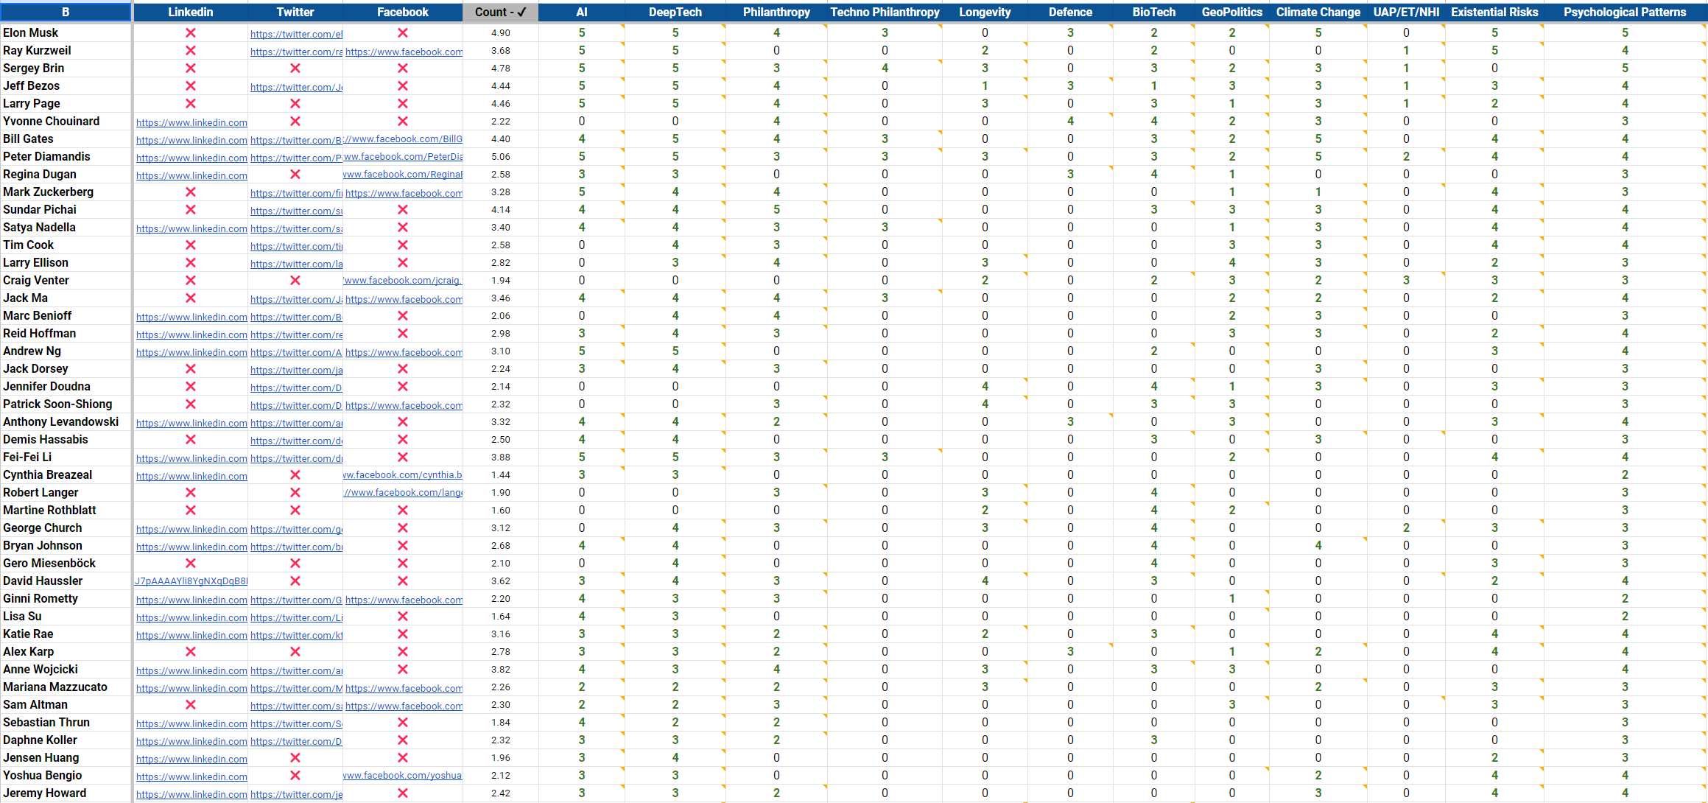The width and height of the screenshot is (1708, 803).
Task: Open Jeremy Howard's Twitter link
Action: 296,794
